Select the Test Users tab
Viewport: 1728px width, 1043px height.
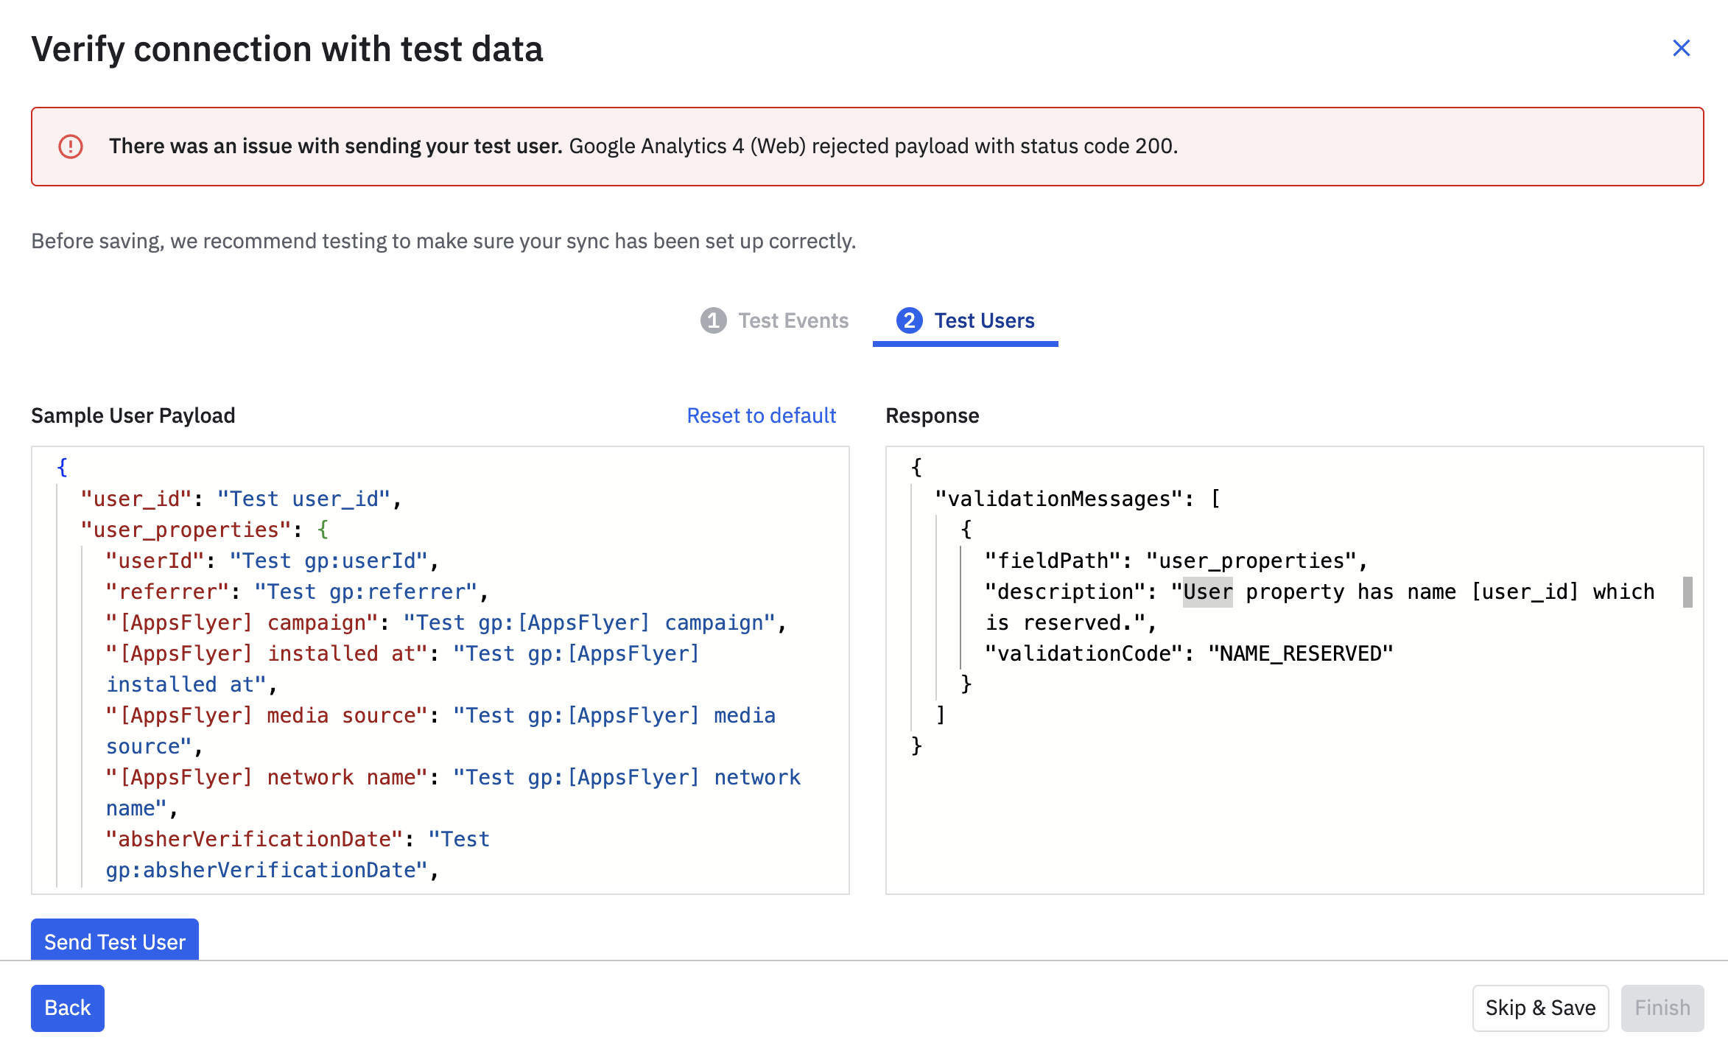[983, 320]
